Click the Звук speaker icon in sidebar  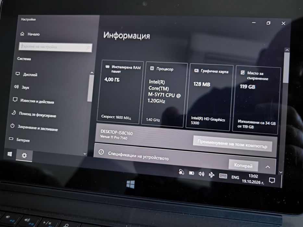[17, 87]
